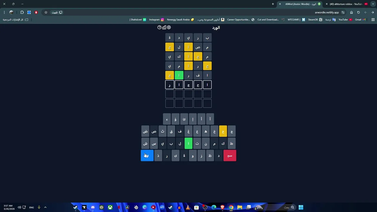Reload the page
Image resolution: width=377 pixels, height=212 pixels.
coord(358,12)
